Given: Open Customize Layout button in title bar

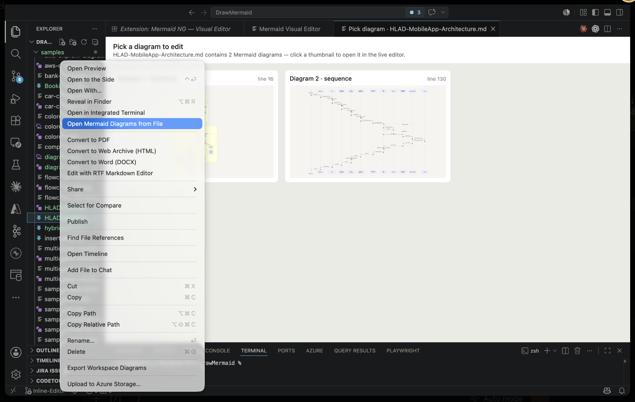Looking at the screenshot, I should pyautogui.click(x=583, y=12).
